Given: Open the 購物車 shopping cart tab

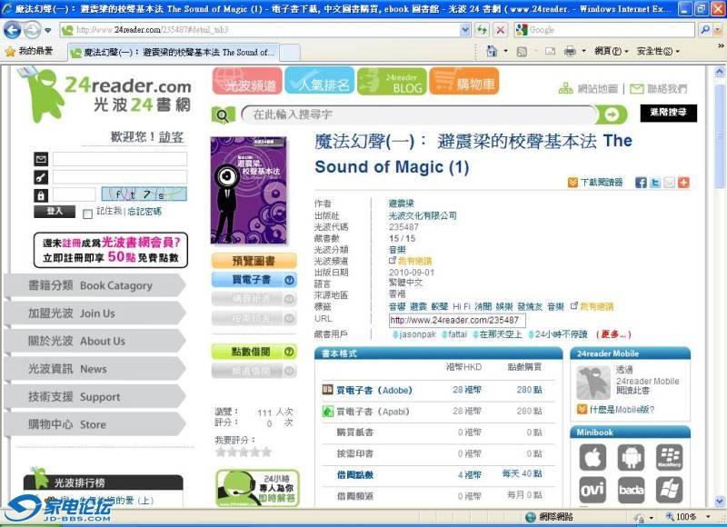Looking at the screenshot, I should [464, 81].
